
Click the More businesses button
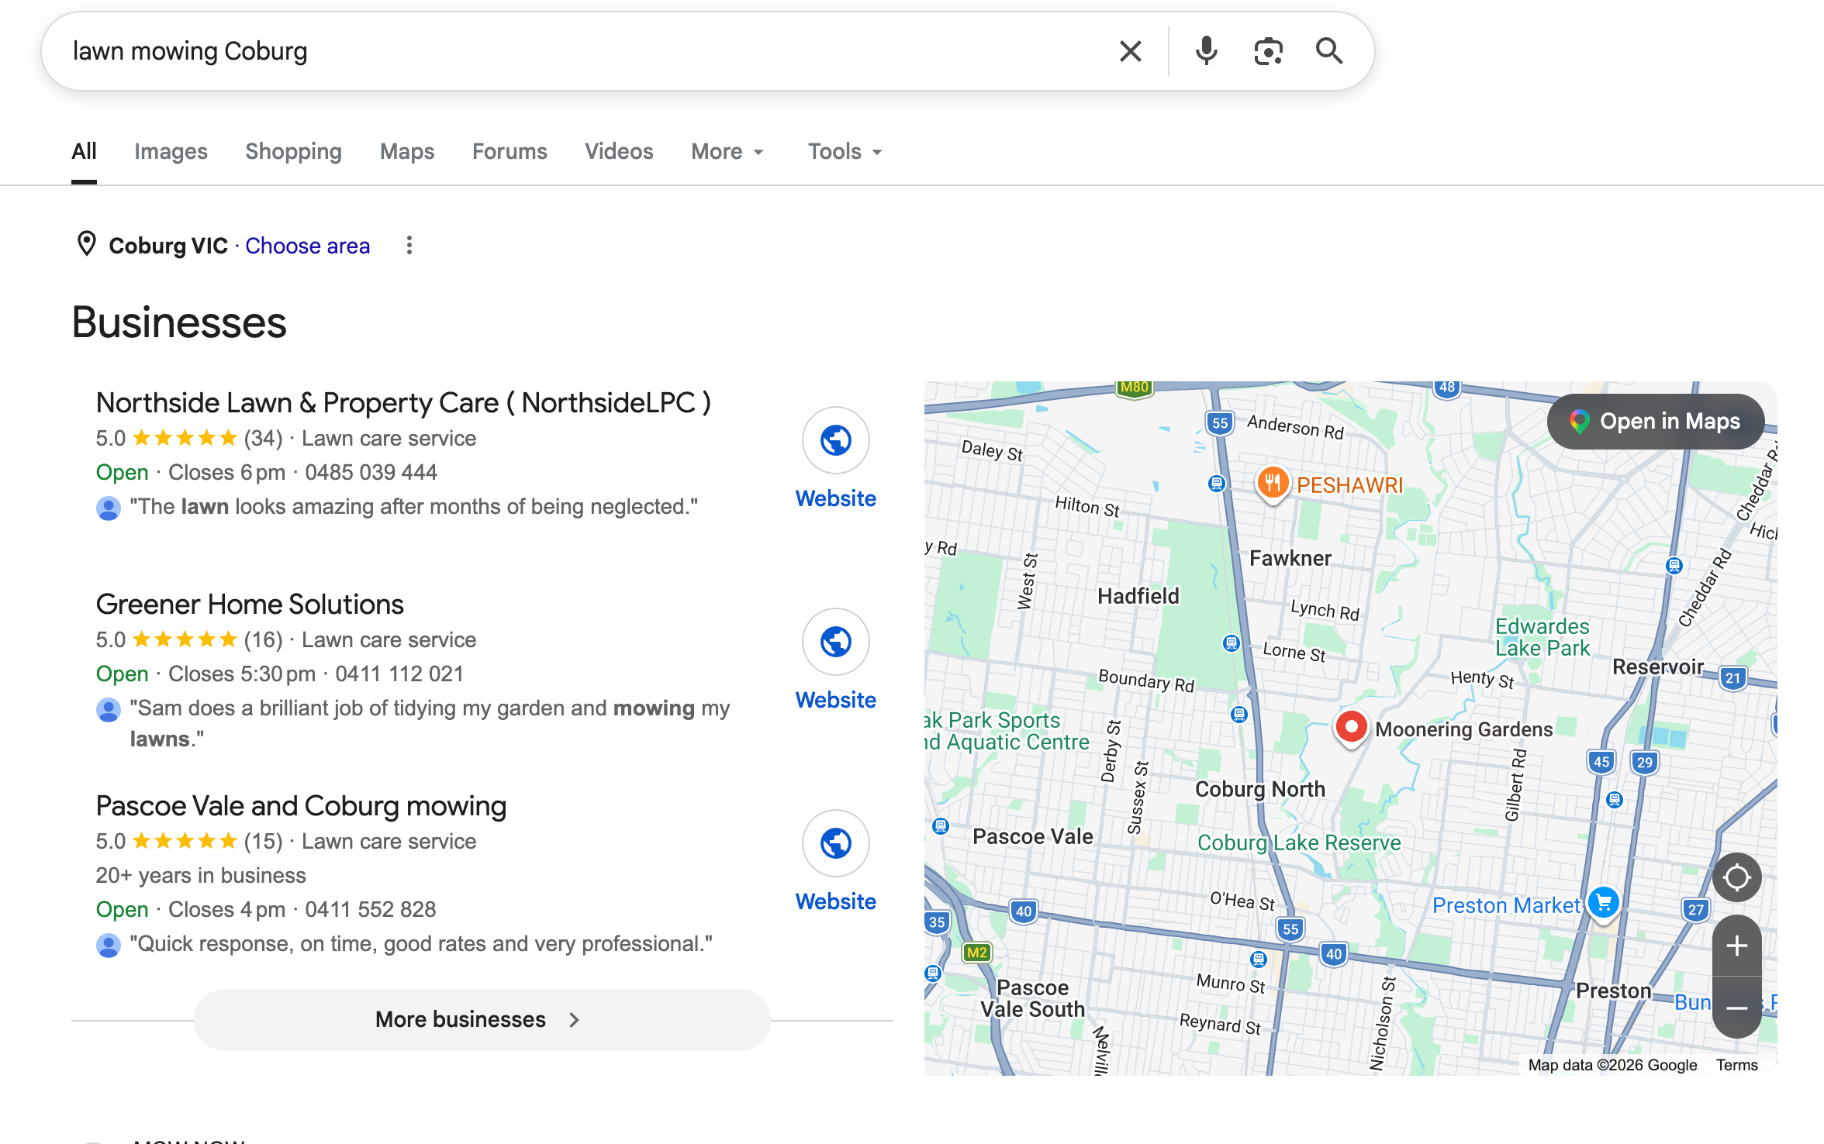coord(482,1019)
